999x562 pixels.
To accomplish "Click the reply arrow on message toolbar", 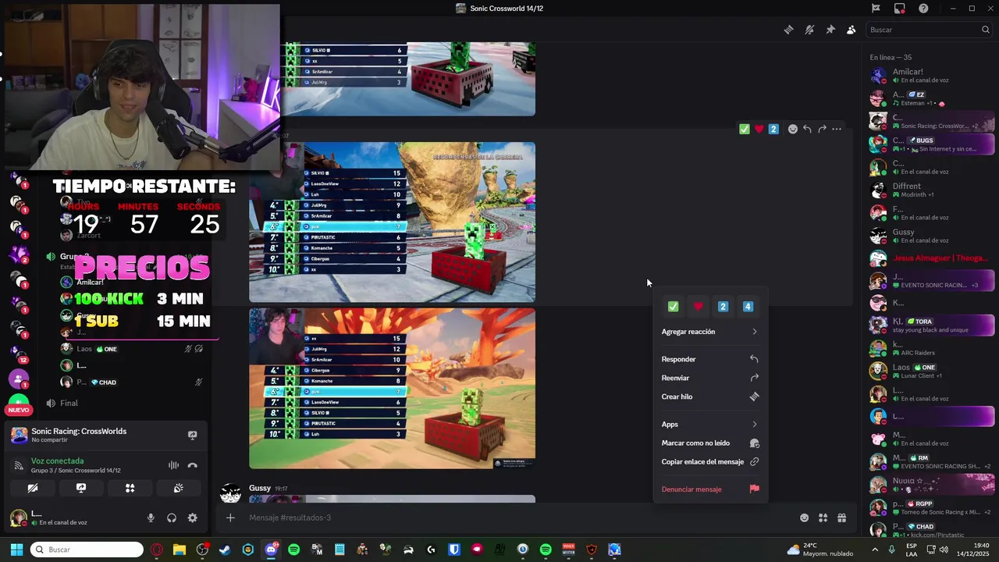I will click(807, 129).
